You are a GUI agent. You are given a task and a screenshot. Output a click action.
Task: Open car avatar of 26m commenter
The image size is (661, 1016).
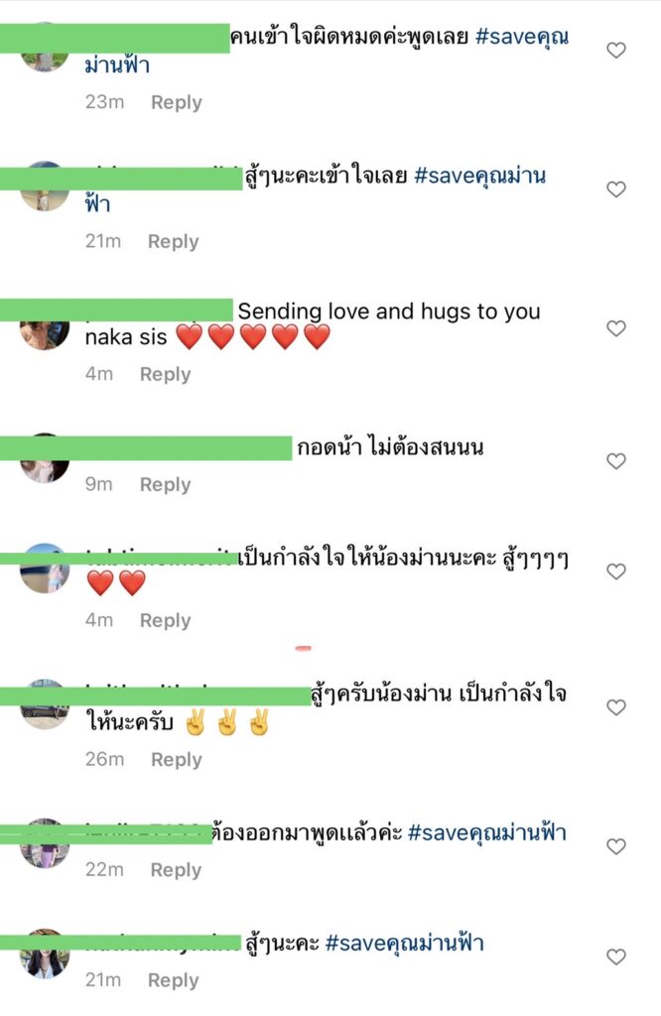click(44, 704)
